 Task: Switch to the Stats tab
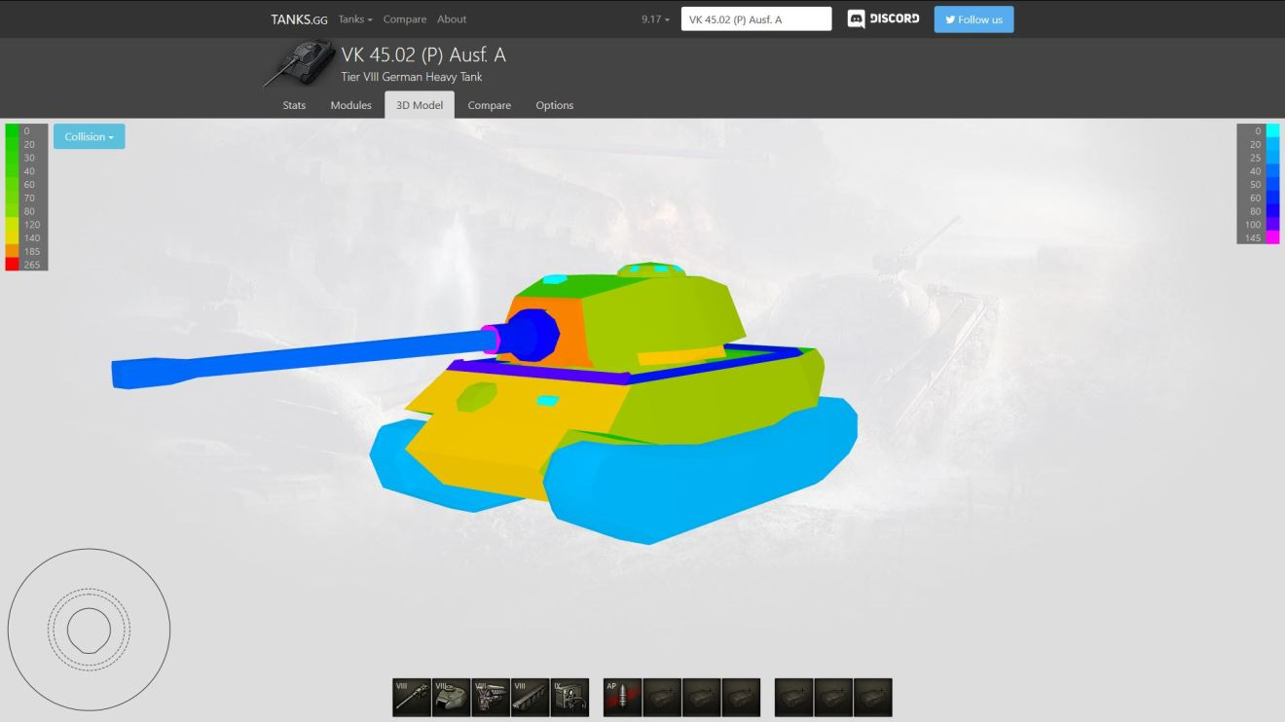pos(294,105)
